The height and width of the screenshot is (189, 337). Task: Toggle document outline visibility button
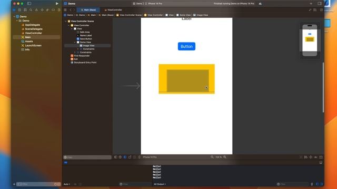[116, 157]
